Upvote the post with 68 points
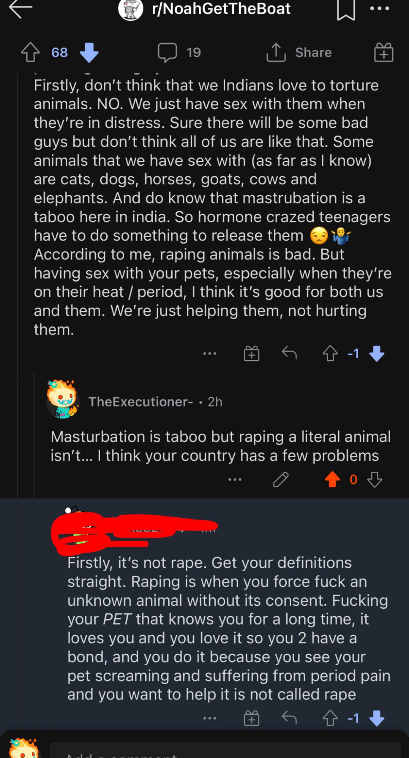 coord(30,53)
